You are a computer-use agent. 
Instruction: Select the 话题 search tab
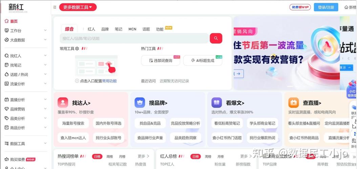(x=146, y=29)
